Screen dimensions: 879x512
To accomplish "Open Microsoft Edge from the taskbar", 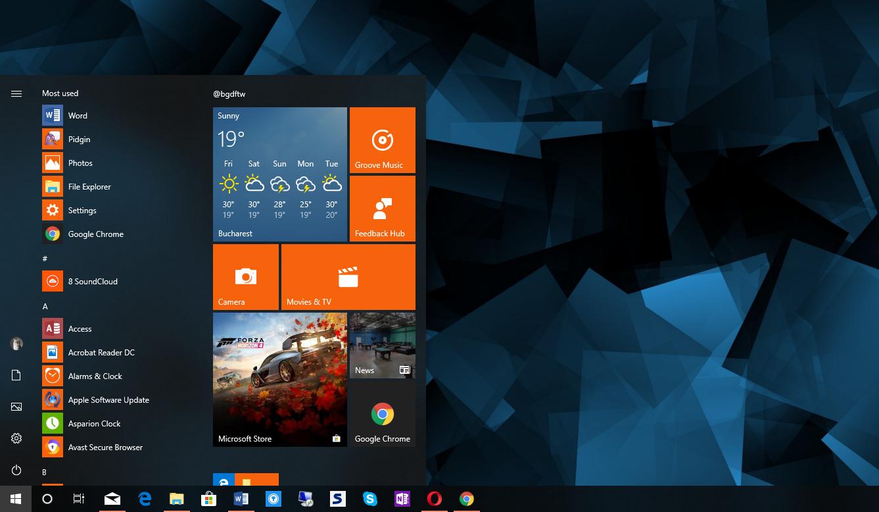I will 145,499.
